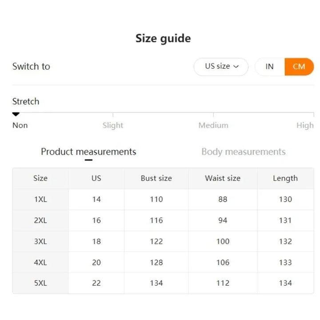The image size is (320, 320).
Task: Switch to Body measurements tab
Action: coord(243,152)
